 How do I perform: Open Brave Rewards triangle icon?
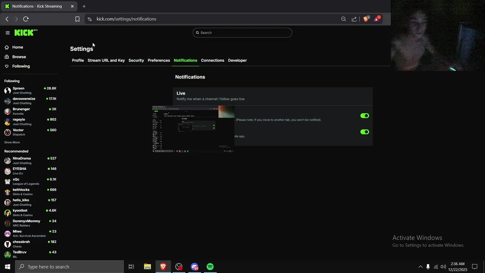pos(377,19)
